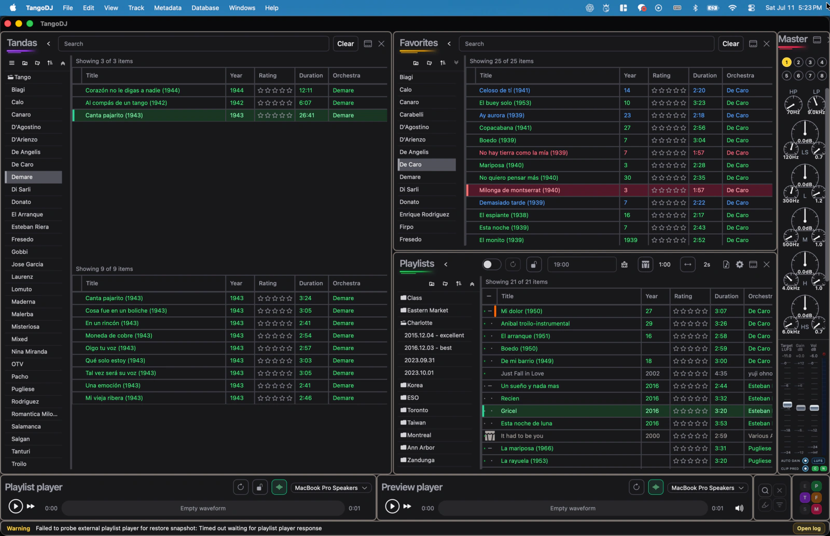The height and width of the screenshot is (536, 830).
Task: Expand all folders in Favorites sidebar
Action: click(457, 63)
